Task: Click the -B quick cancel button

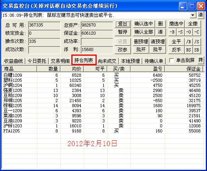Action: 172,32
